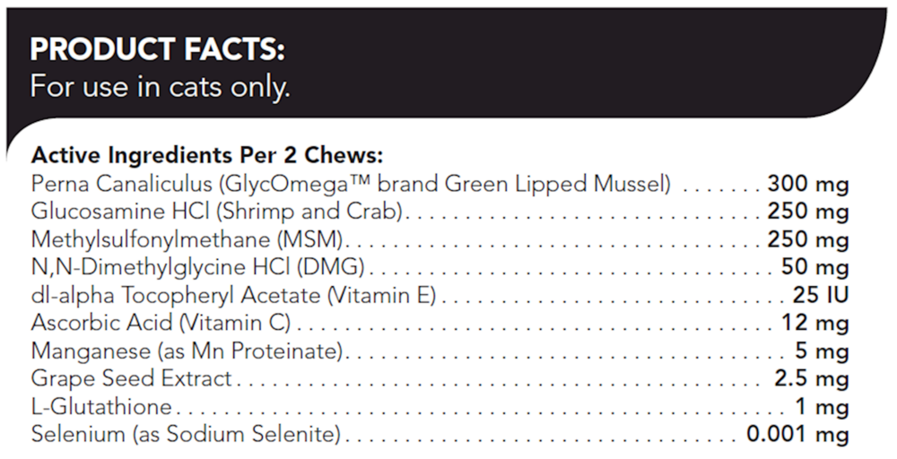Click the 250 mg amount for MSM
The width and height of the screenshot is (897, 459).
(x=807, y=240)
